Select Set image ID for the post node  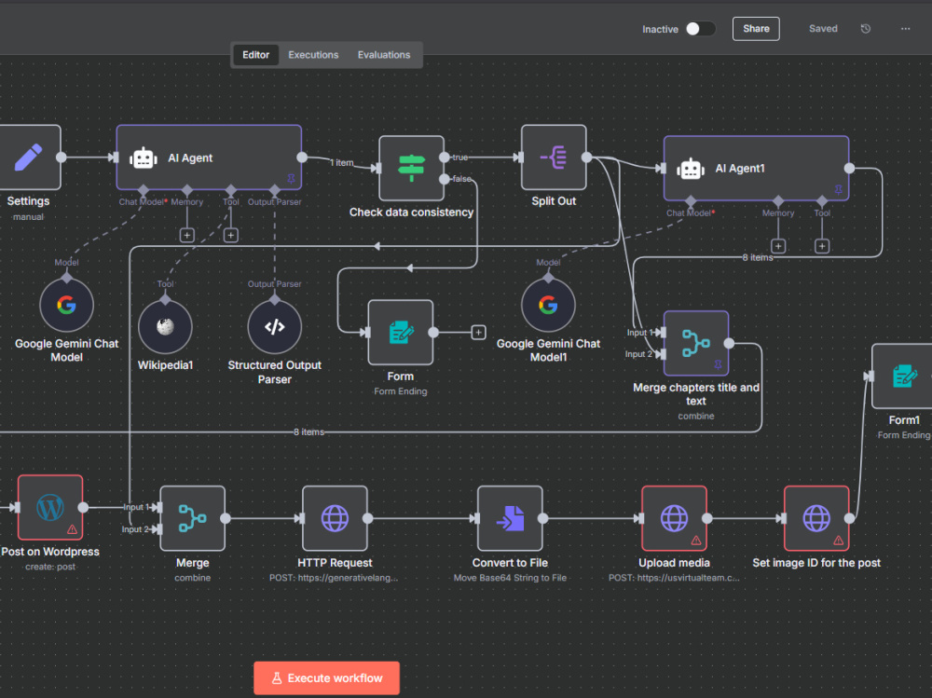(x=816, y=518)
